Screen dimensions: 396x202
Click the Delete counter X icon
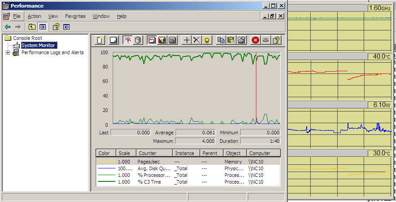tap(197, 40)
